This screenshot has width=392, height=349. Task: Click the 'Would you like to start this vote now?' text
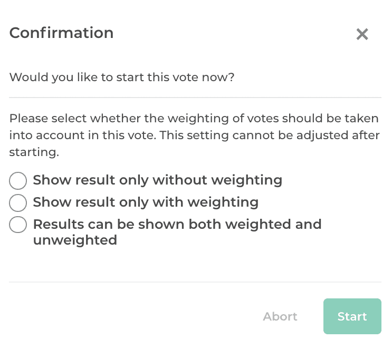122,77
